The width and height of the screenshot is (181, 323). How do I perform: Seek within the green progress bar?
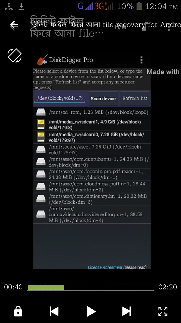90,287
